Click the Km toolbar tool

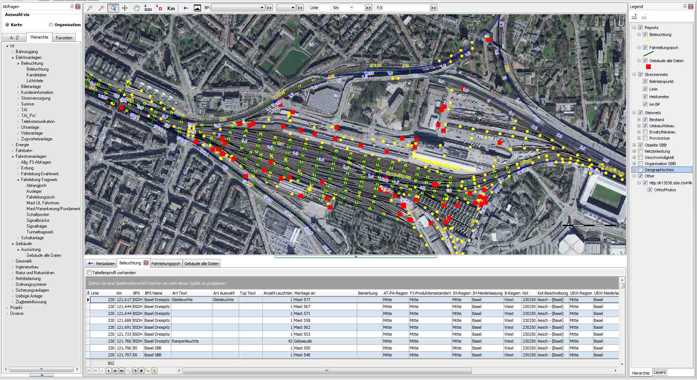[171, 8]
